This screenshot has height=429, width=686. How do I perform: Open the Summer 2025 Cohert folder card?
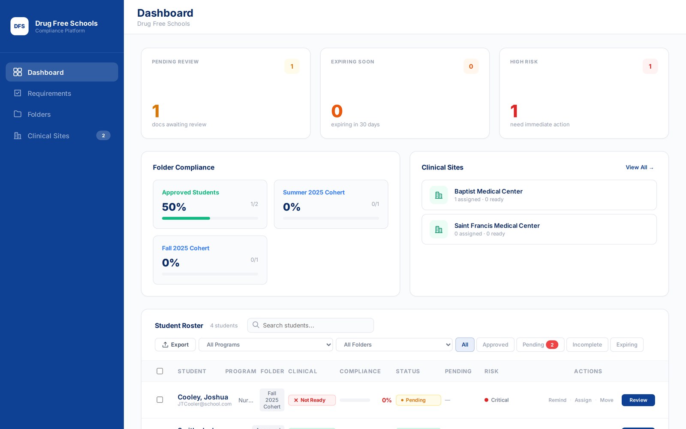(x=331, y=204)
